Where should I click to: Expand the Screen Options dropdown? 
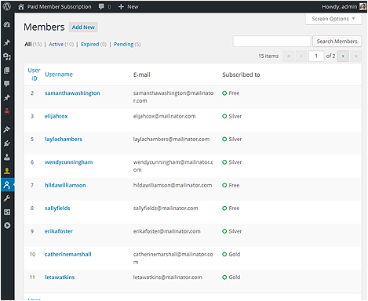coord(333,19)
